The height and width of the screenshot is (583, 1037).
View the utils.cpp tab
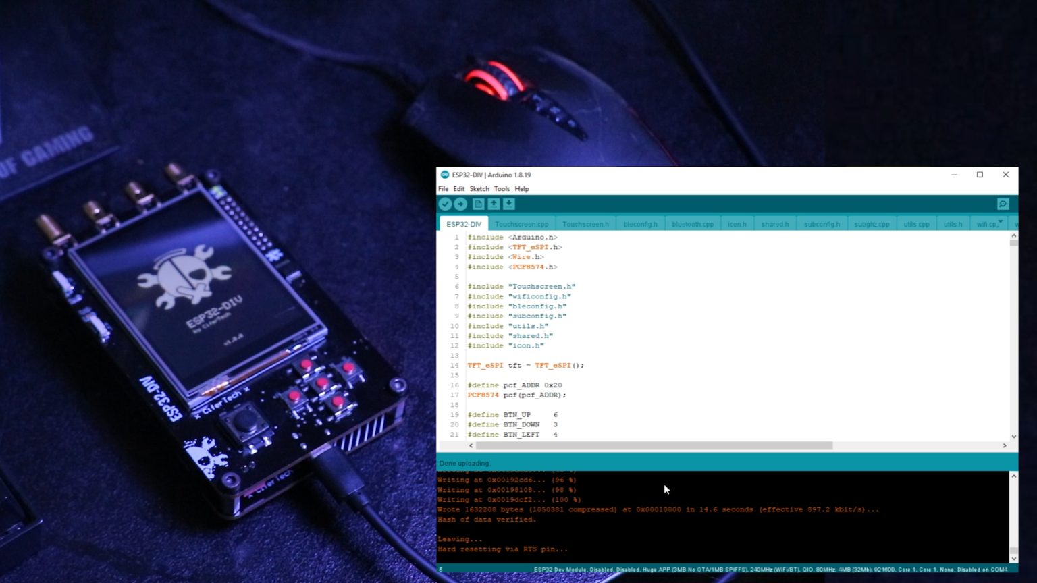pos(915,223)
